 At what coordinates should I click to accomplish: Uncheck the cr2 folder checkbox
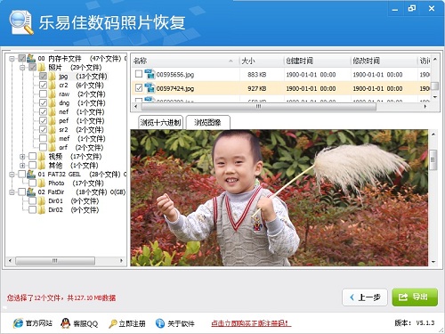43,86
